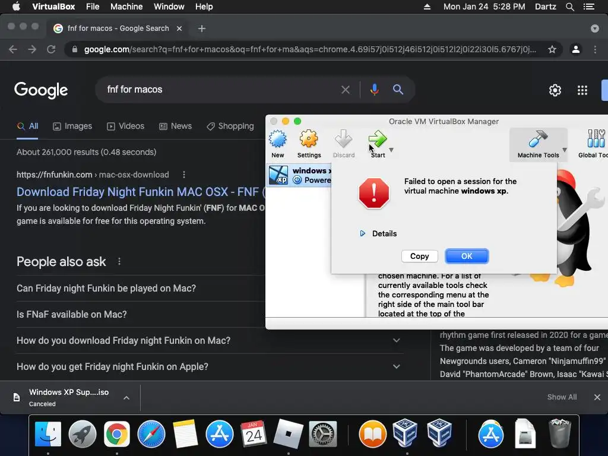This screenshot has width=608, height=456.
Task: Open the VirtualBox menu in menu bar
Action: coord(53,7)
